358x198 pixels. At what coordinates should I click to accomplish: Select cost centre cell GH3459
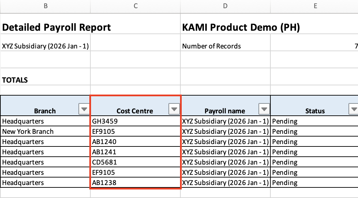[135, 121]
